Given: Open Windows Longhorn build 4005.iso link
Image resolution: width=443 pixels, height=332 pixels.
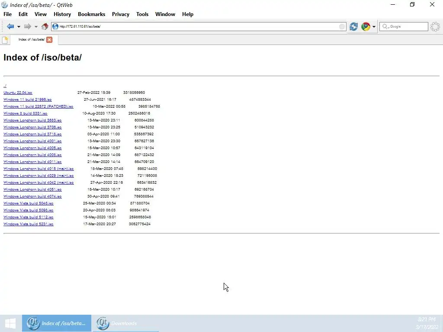Looking at the screenshot, I should 32,148.
